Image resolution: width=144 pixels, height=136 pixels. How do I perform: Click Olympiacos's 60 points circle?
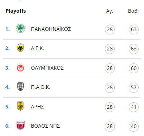pyautogui.click(x=134, y=68)
